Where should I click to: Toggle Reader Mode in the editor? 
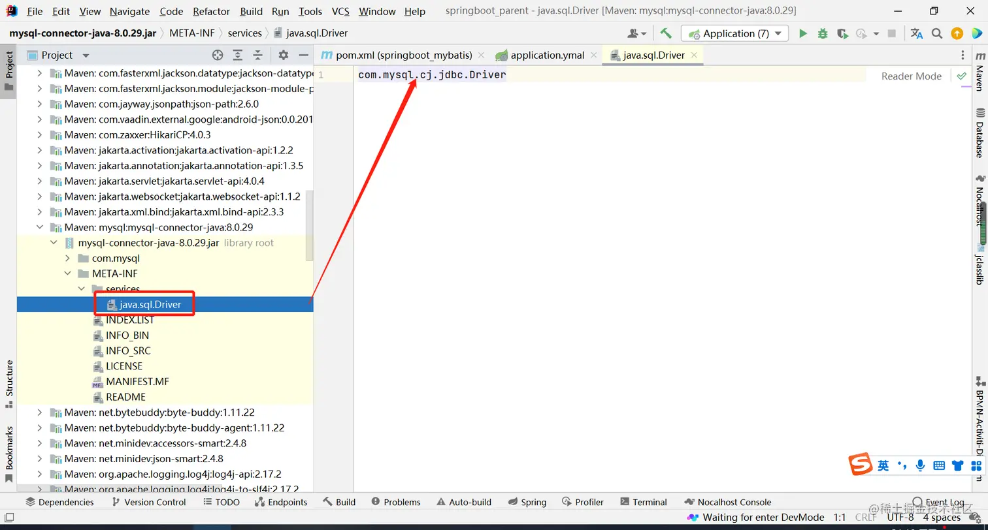tap(912, 76)
